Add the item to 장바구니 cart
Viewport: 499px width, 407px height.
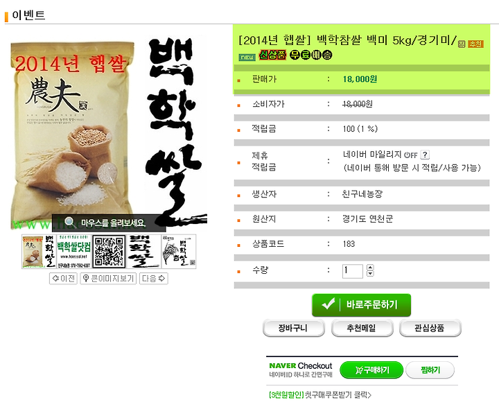click(x=293, y=328)
